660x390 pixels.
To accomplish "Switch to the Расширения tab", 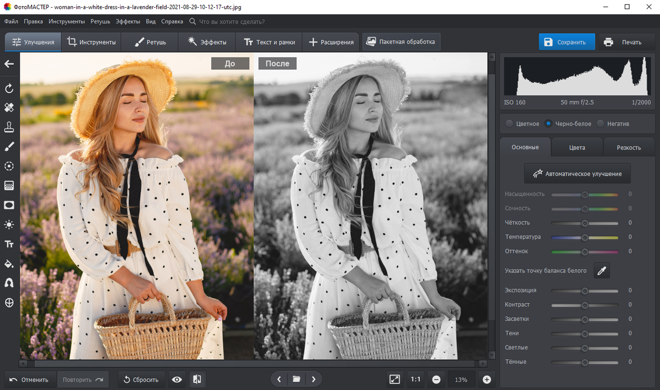I will click(x=331, y=42).
